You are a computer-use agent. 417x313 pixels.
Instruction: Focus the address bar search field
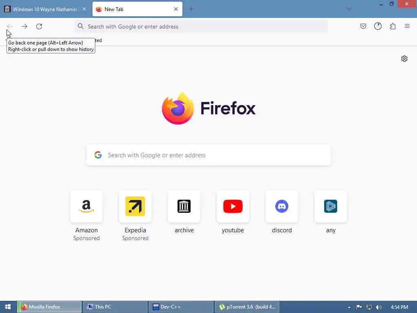201,26
